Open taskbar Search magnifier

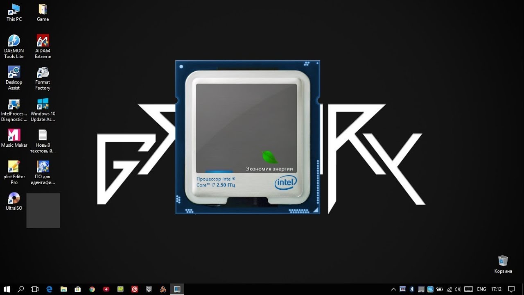click(x=21, y=289)
